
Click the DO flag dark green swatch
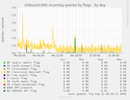click(4, 91)
